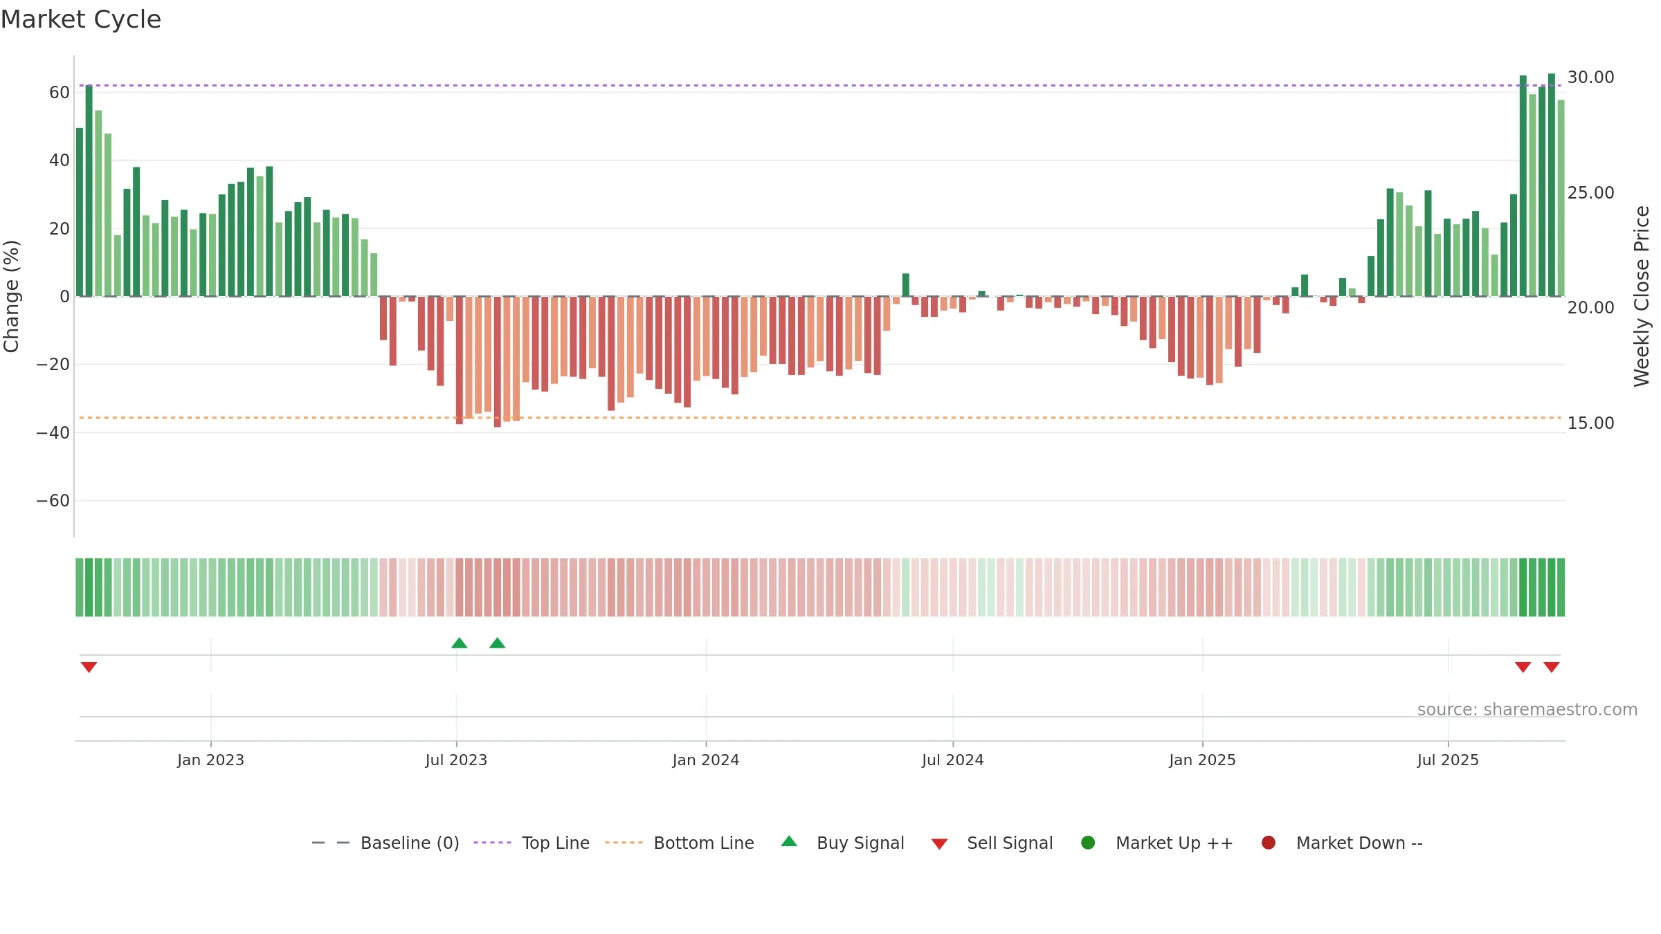Select the second buy signal marker after Jul 2023
The height and width of the screenshot is (934, 1661).
tap(498, 643)
